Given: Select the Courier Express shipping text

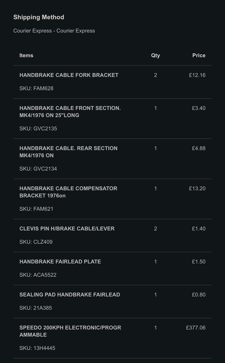Looking at the screenshot, I should tap(54, 31).
